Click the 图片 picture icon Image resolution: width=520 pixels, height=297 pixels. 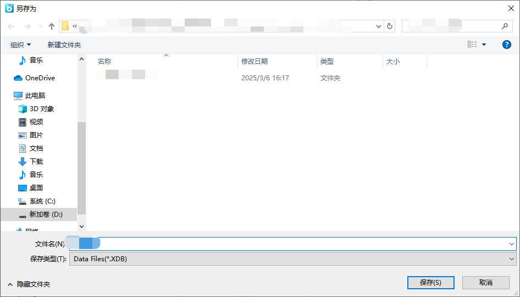pos(22,135)
